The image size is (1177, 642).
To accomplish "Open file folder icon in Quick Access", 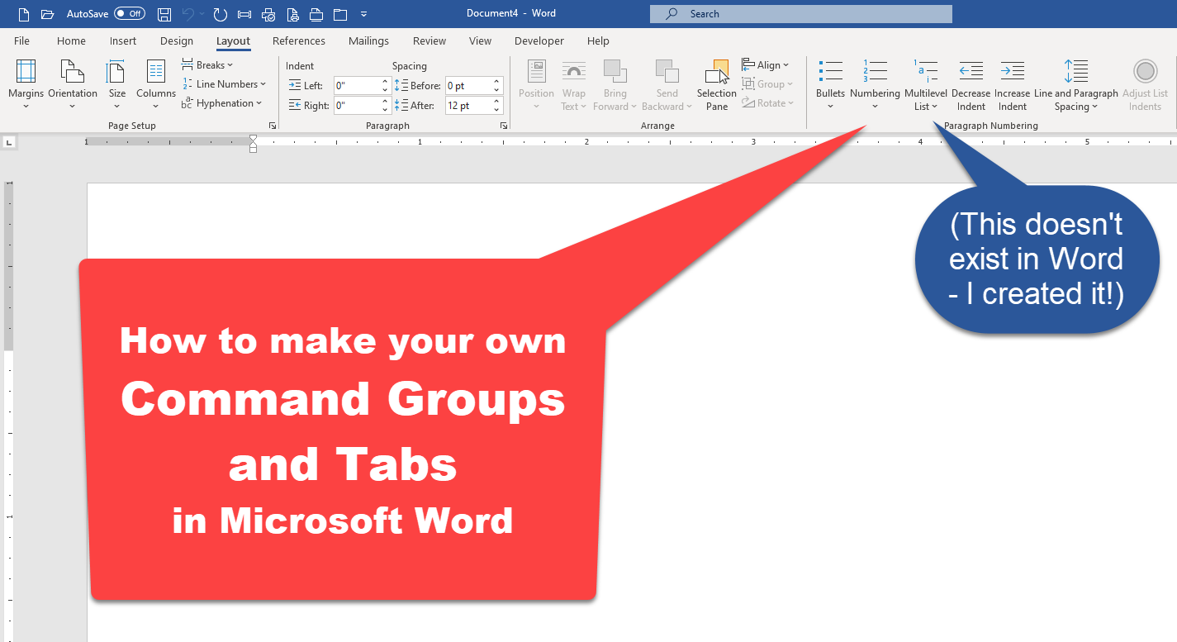I will point(47,14).
